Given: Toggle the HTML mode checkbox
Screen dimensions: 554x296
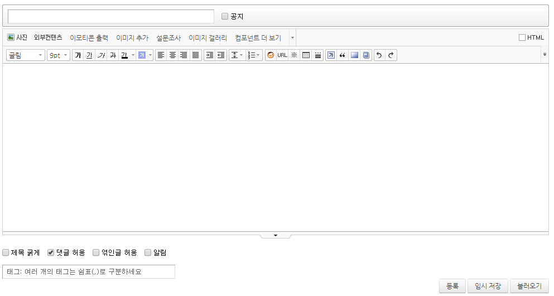Looking at the screenshot, I should pyautogui.click(x=522, y=37).
